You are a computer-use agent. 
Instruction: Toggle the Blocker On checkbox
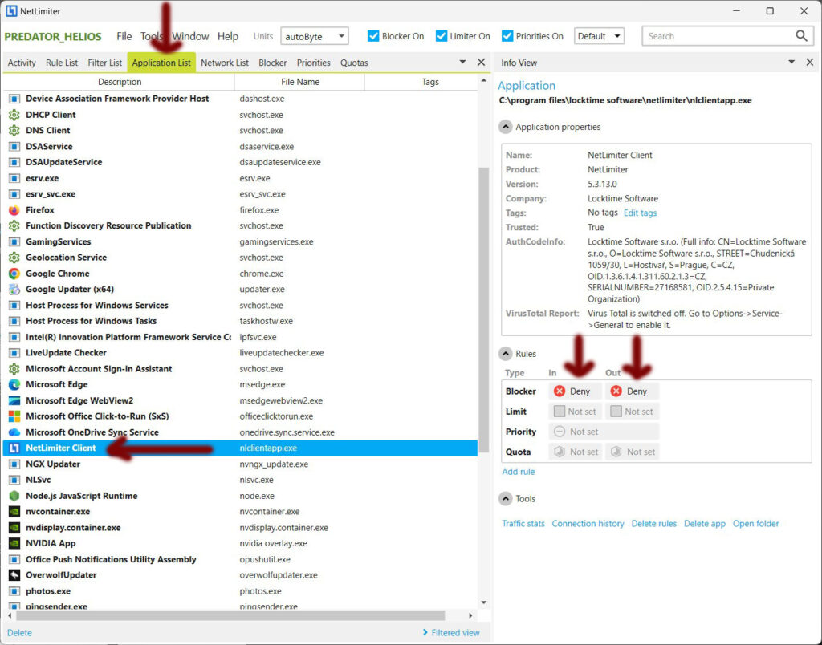pyautogui.click(x=373, y=36)
